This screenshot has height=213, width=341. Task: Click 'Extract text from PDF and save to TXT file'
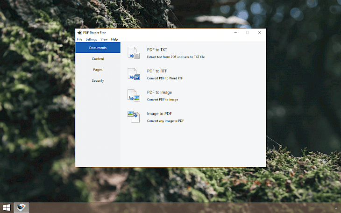pyautogui.click(x=176, y=57)
